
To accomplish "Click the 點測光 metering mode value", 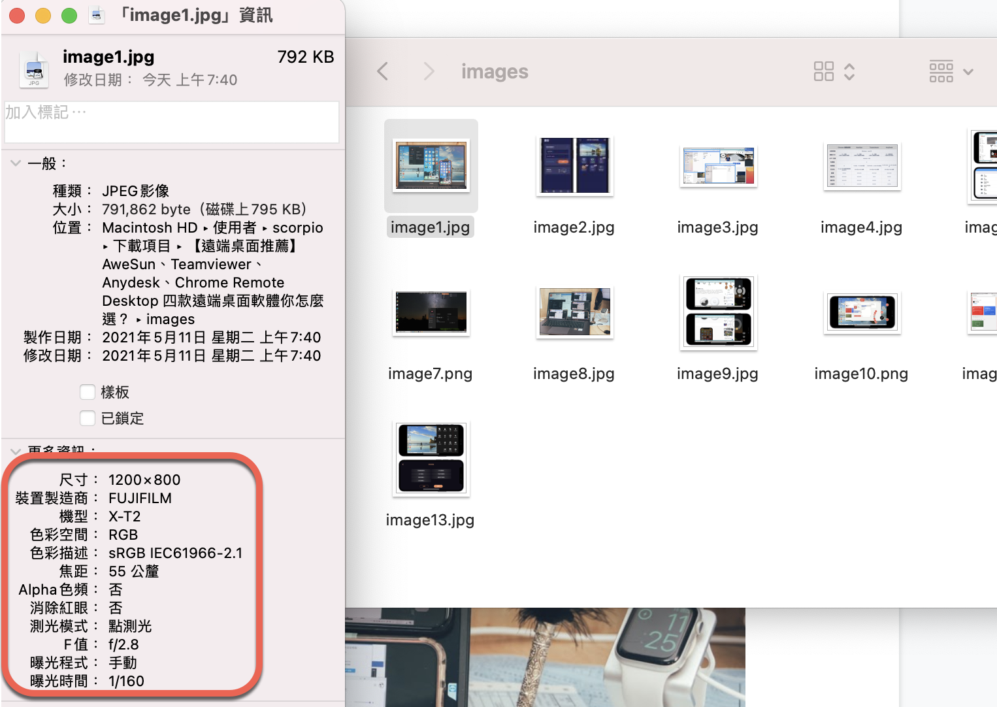I will point(130,626).
